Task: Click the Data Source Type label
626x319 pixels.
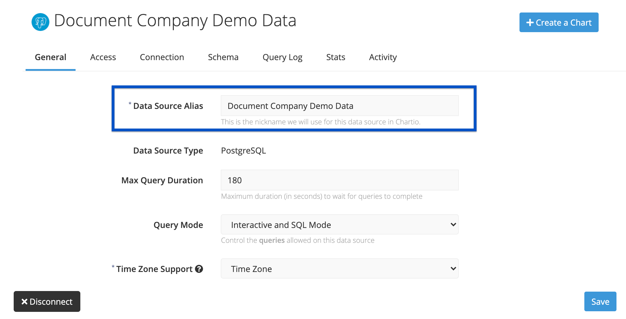Action: pos(168,151)
